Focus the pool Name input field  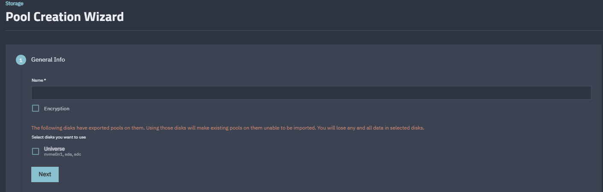point(311,93)
